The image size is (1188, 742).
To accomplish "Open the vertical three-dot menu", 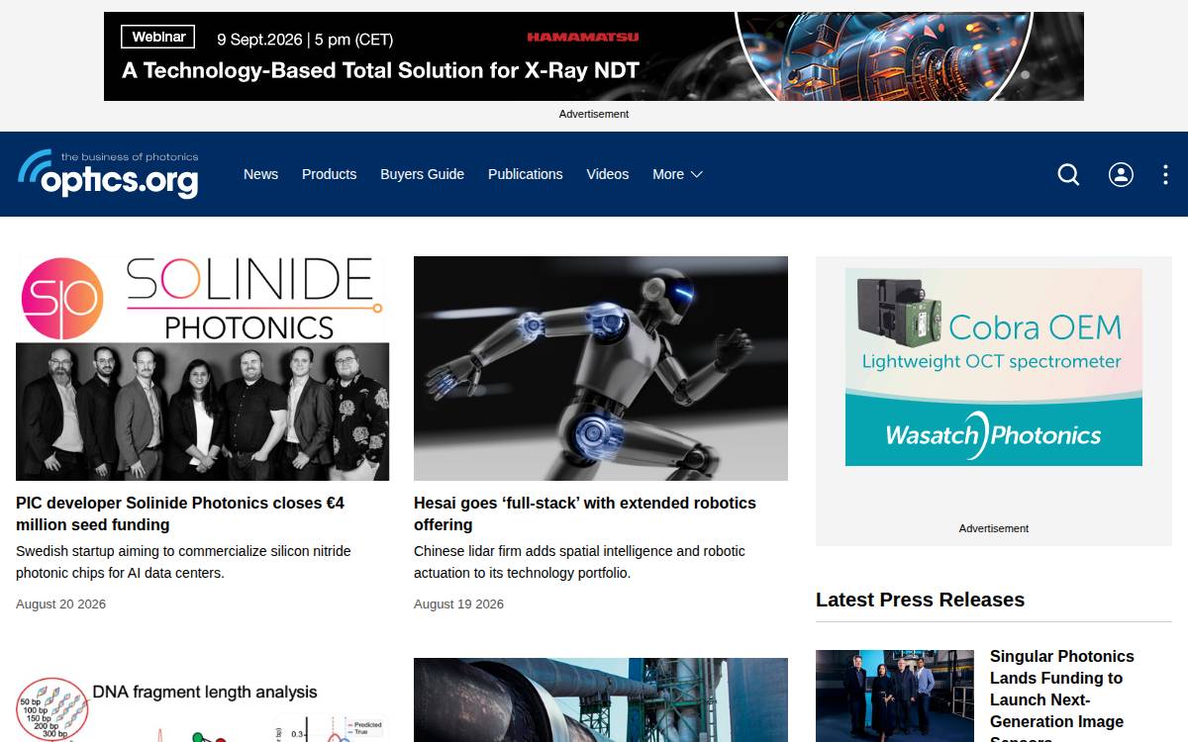I will click(x=1165, y=174).
